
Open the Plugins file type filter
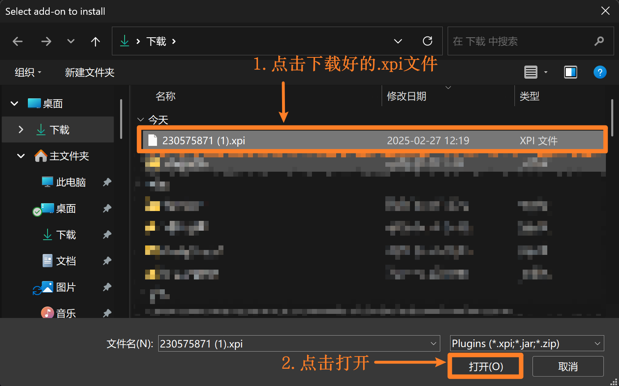527,343
